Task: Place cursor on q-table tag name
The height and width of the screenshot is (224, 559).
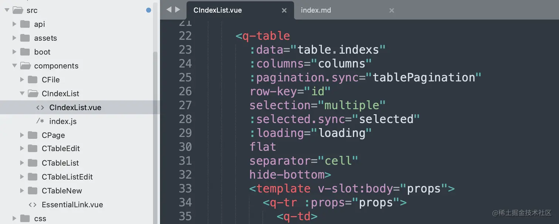Action: [266, 36]
